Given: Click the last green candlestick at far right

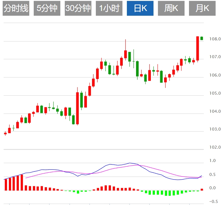Looking at the screenshot, I should [202, 38].
